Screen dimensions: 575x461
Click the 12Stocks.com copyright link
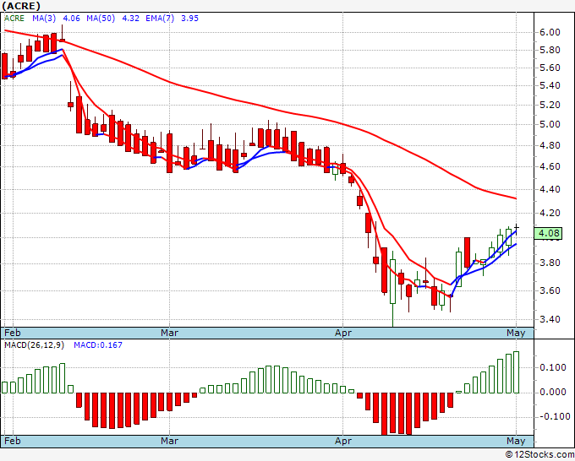tap(539, 455)
